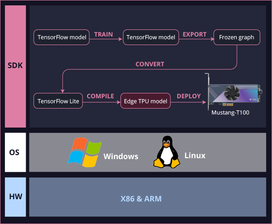
Task: Click the EXPORT arrow label
Action: pos(194,34)
